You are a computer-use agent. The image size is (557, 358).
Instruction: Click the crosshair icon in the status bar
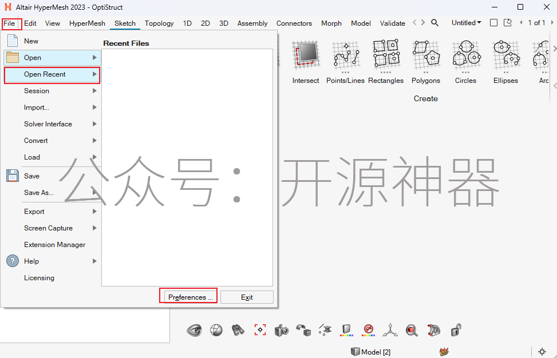pyautogui.click(x=542, y=352)
